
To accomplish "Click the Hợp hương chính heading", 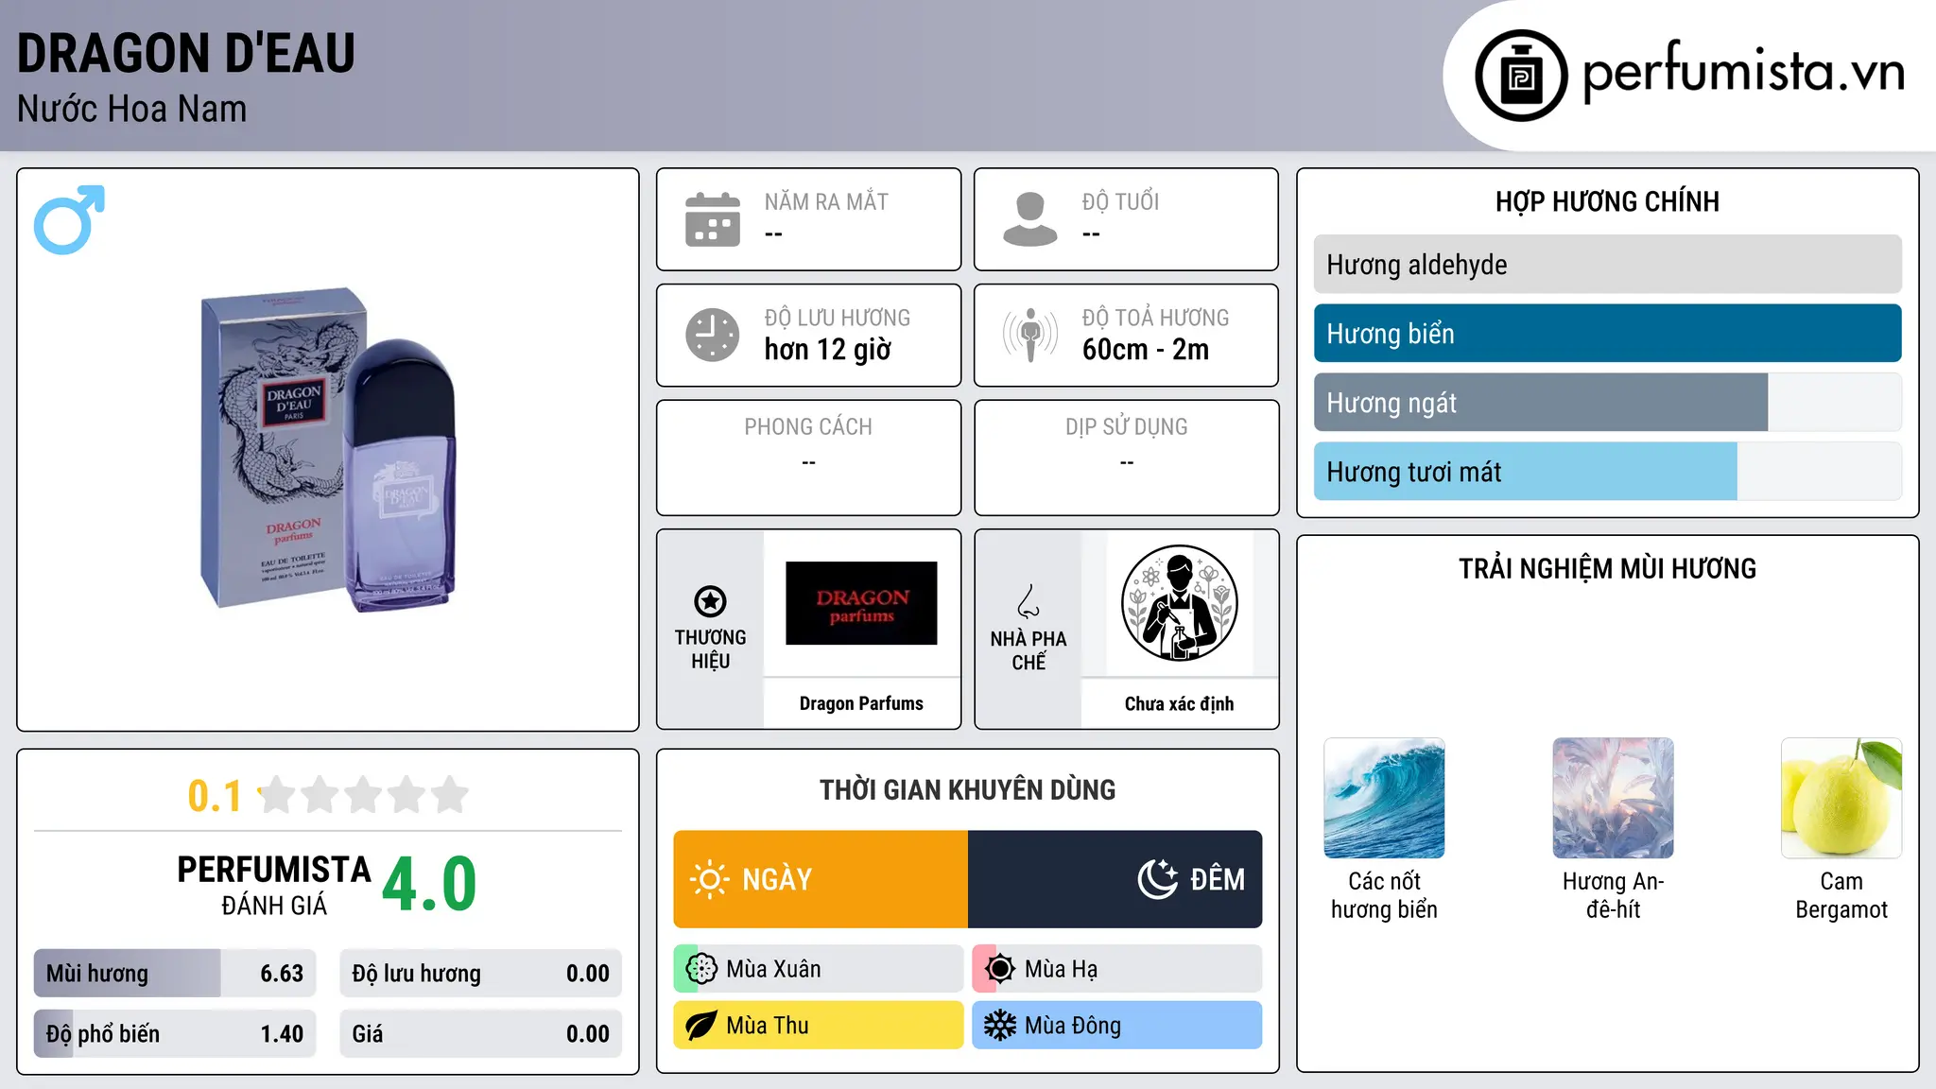I will click(1607, 201).
